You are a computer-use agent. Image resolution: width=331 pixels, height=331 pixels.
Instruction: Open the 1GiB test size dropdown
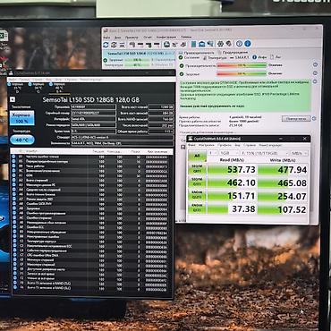pos(229,153)
